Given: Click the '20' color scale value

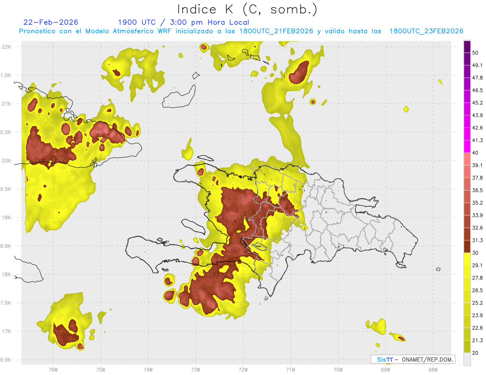Looking at the screenshot, I should (475, 353).
